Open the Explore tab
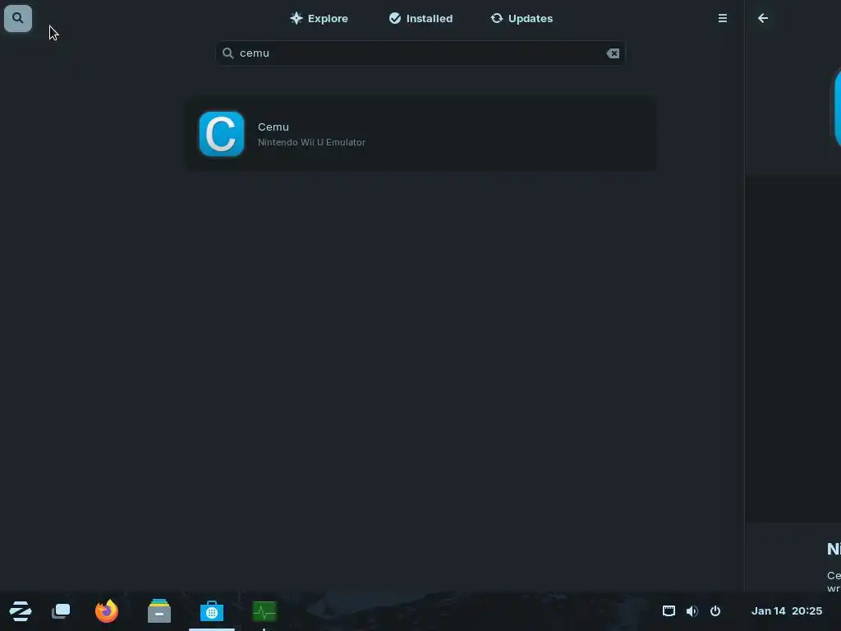Image resolution: width=841 pixels, height=631 pixels. click(x=319, y=18)
